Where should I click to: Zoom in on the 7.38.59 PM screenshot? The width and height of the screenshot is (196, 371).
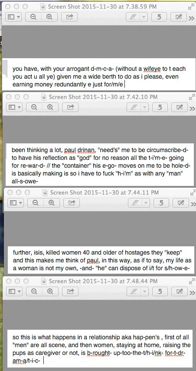[x=49, y=17]
